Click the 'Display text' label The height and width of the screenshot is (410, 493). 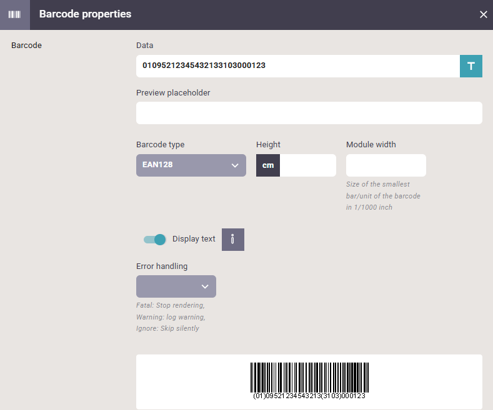tap(194, 239)
